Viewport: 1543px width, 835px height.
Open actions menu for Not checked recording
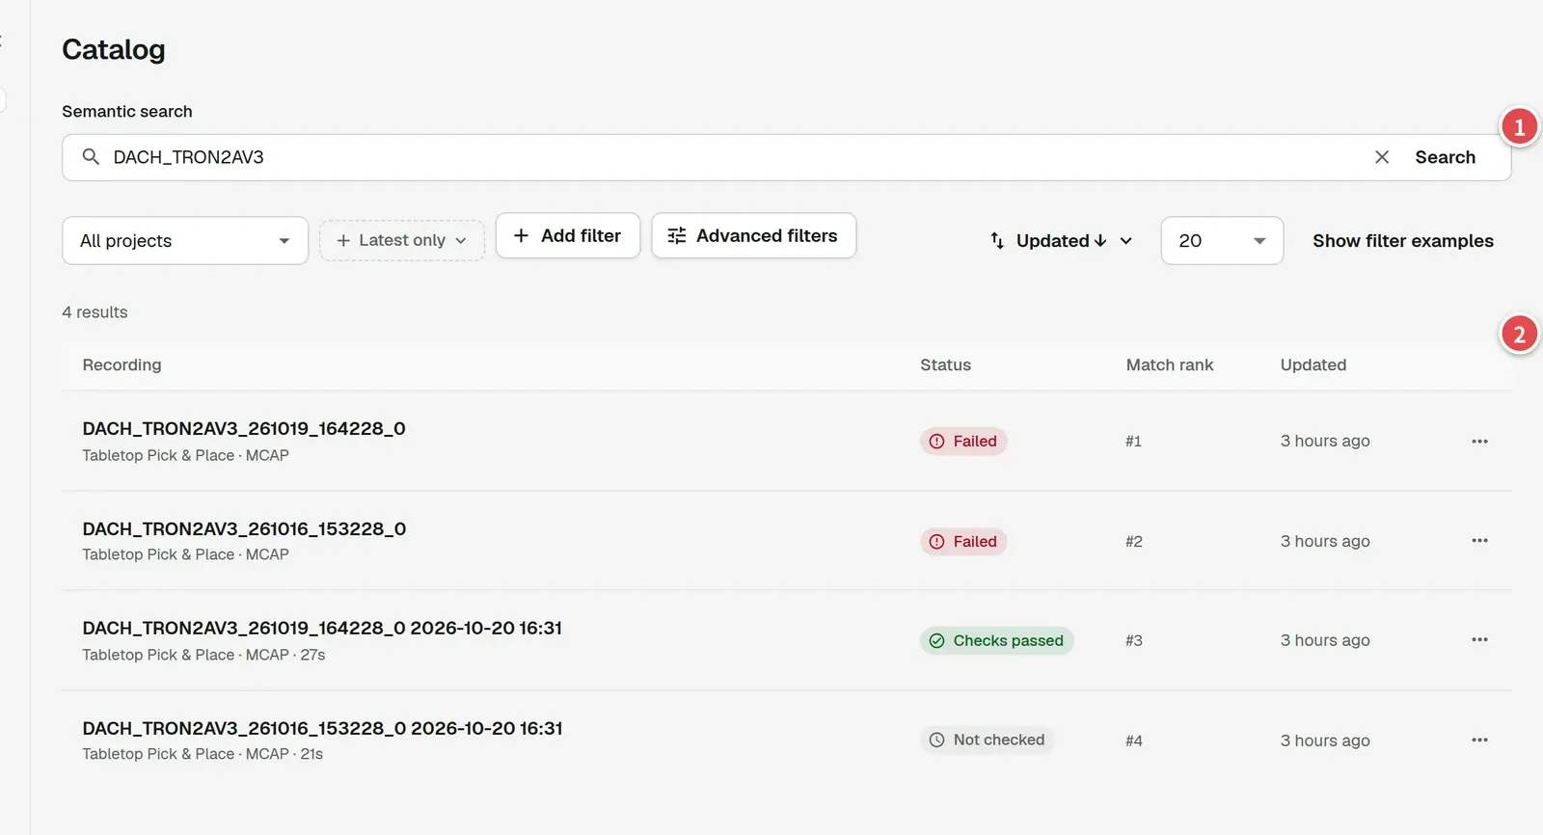(1479, 741)
